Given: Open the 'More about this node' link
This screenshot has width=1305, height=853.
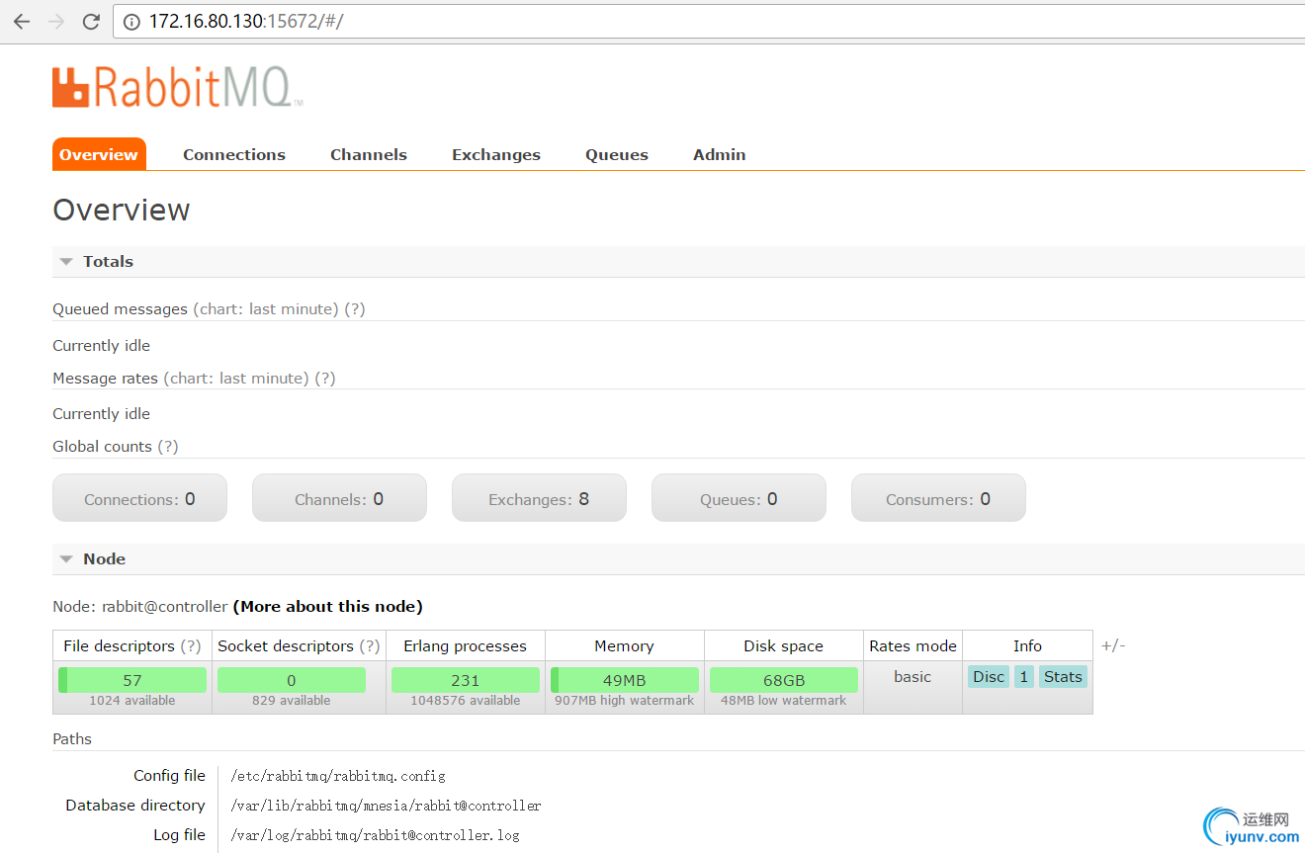Looking at the screenshot, I should [x=327, y=607].
